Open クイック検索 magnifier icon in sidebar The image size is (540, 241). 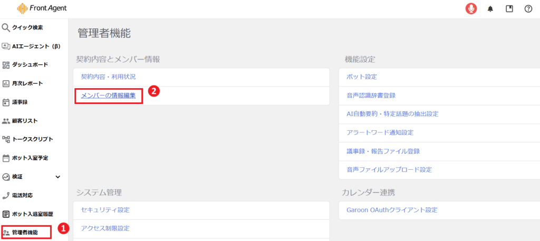coord(6,27)
